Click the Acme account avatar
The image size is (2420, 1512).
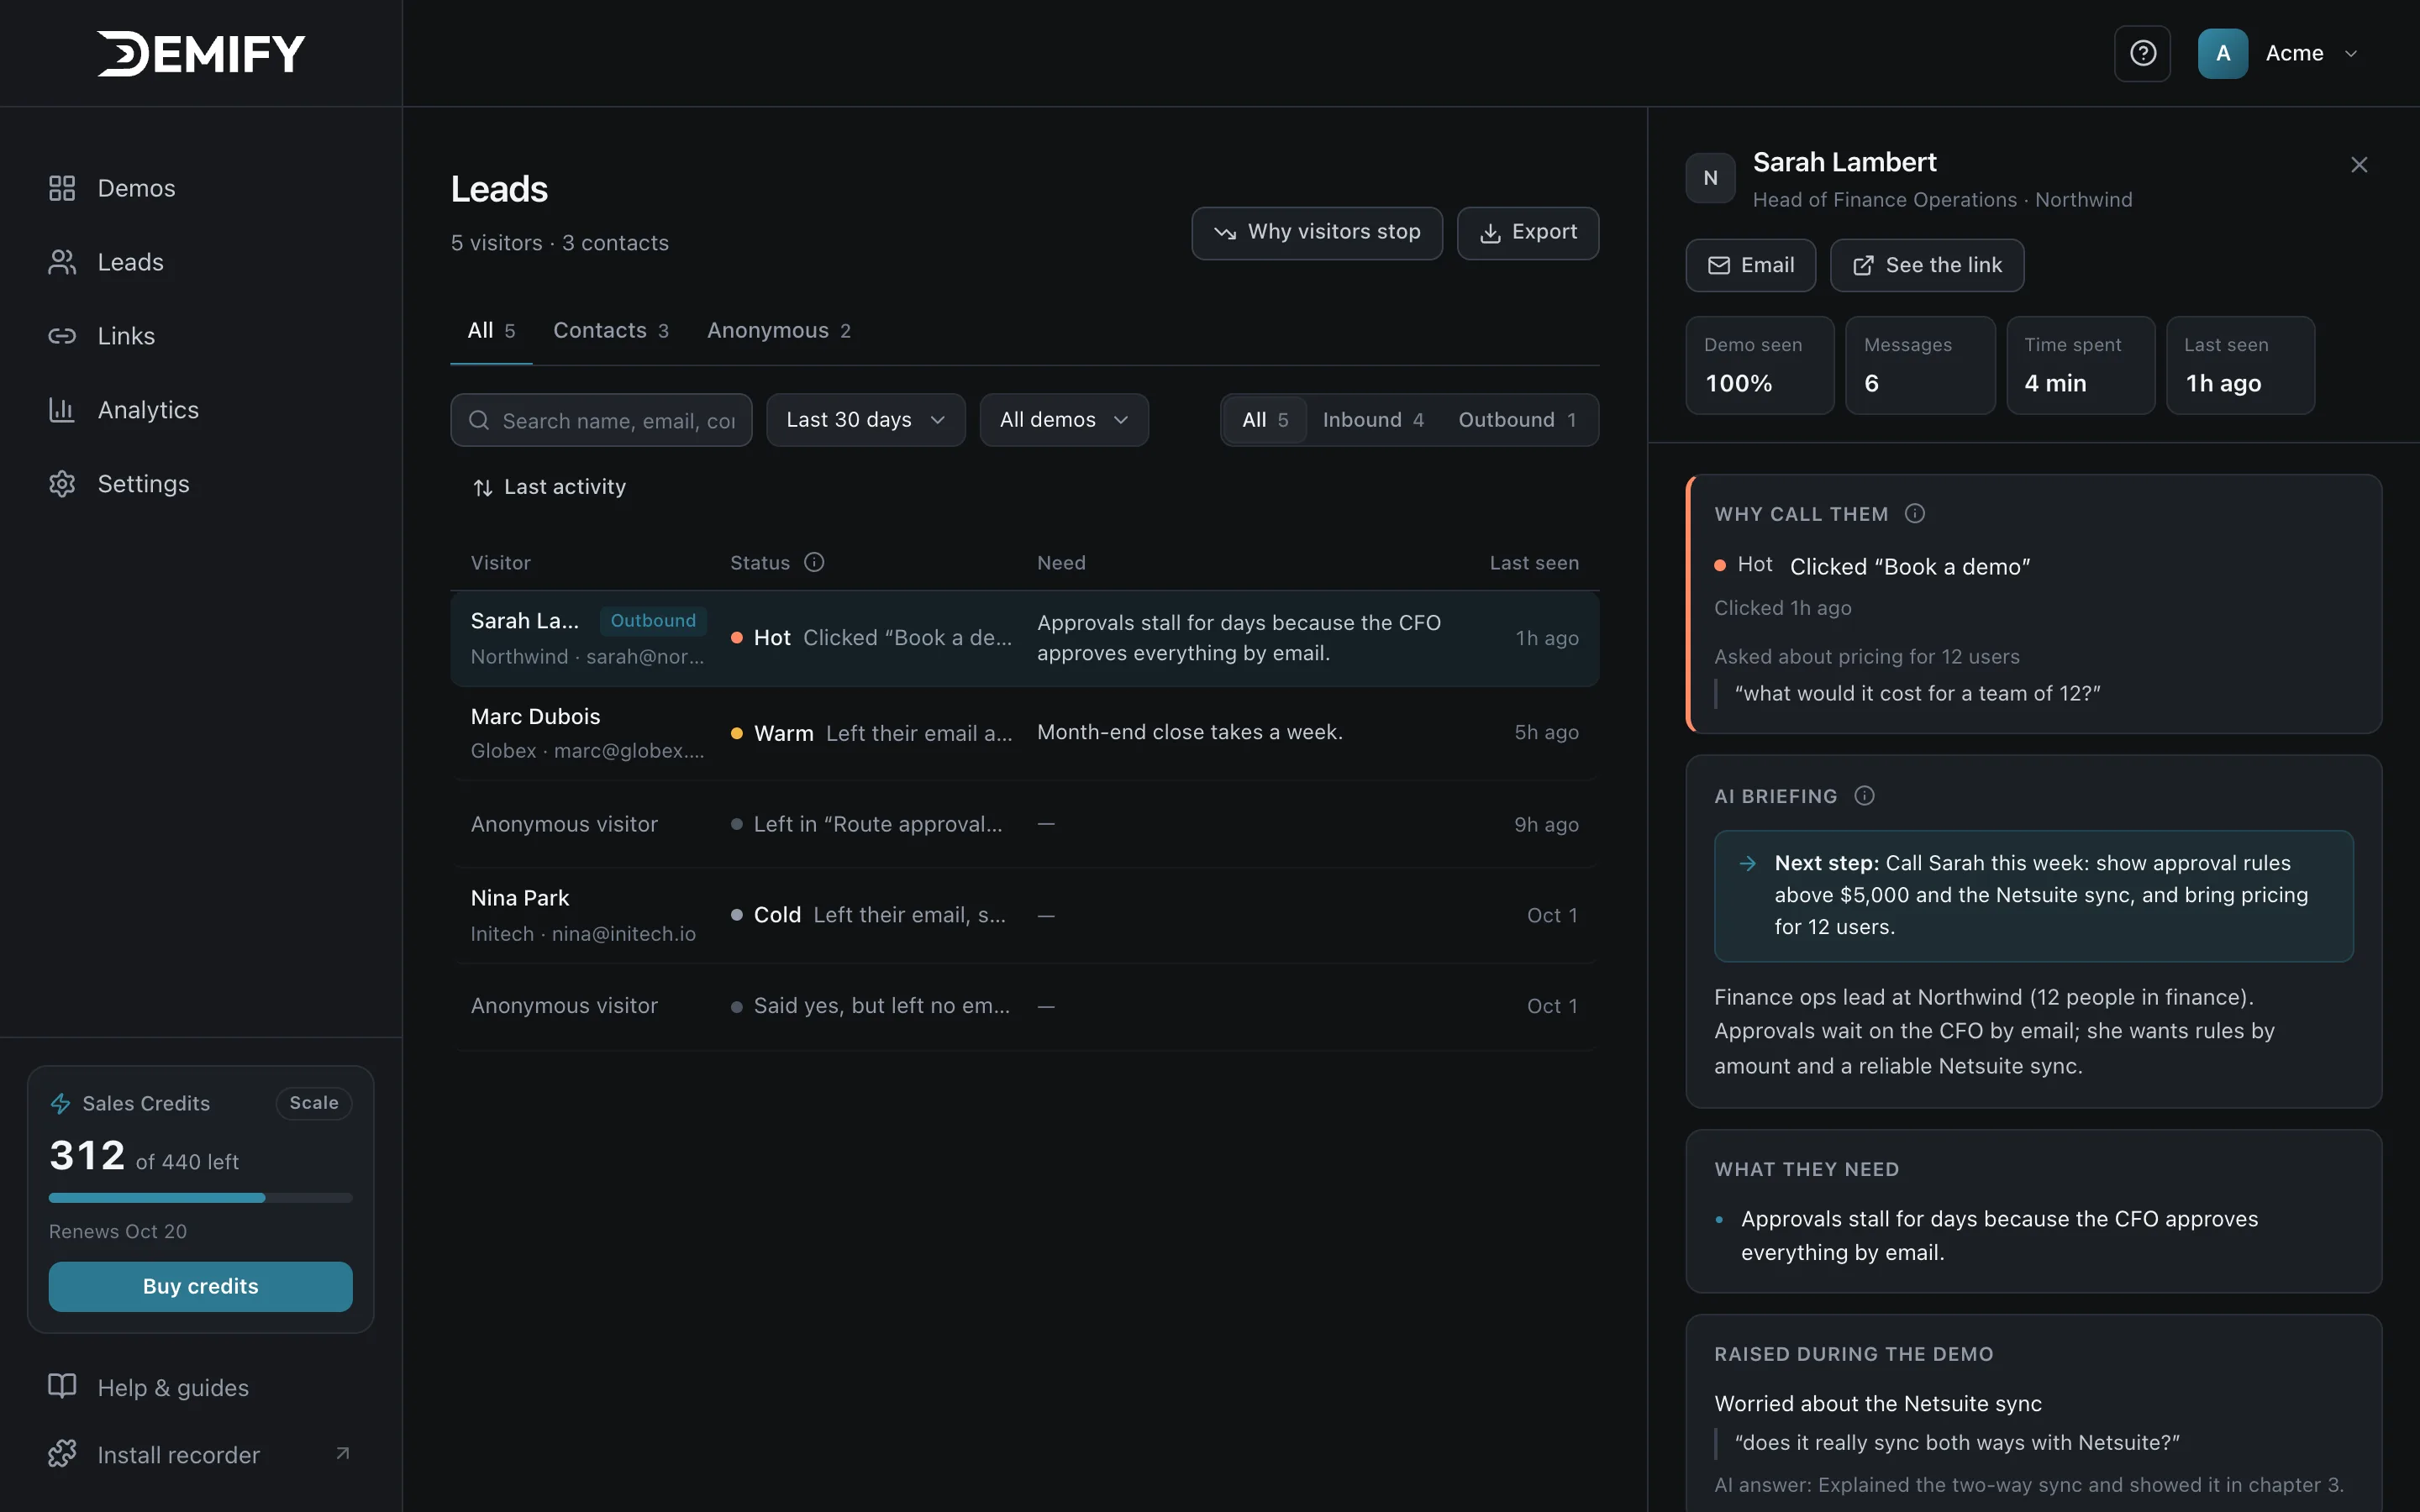(x=2222, y=53)
